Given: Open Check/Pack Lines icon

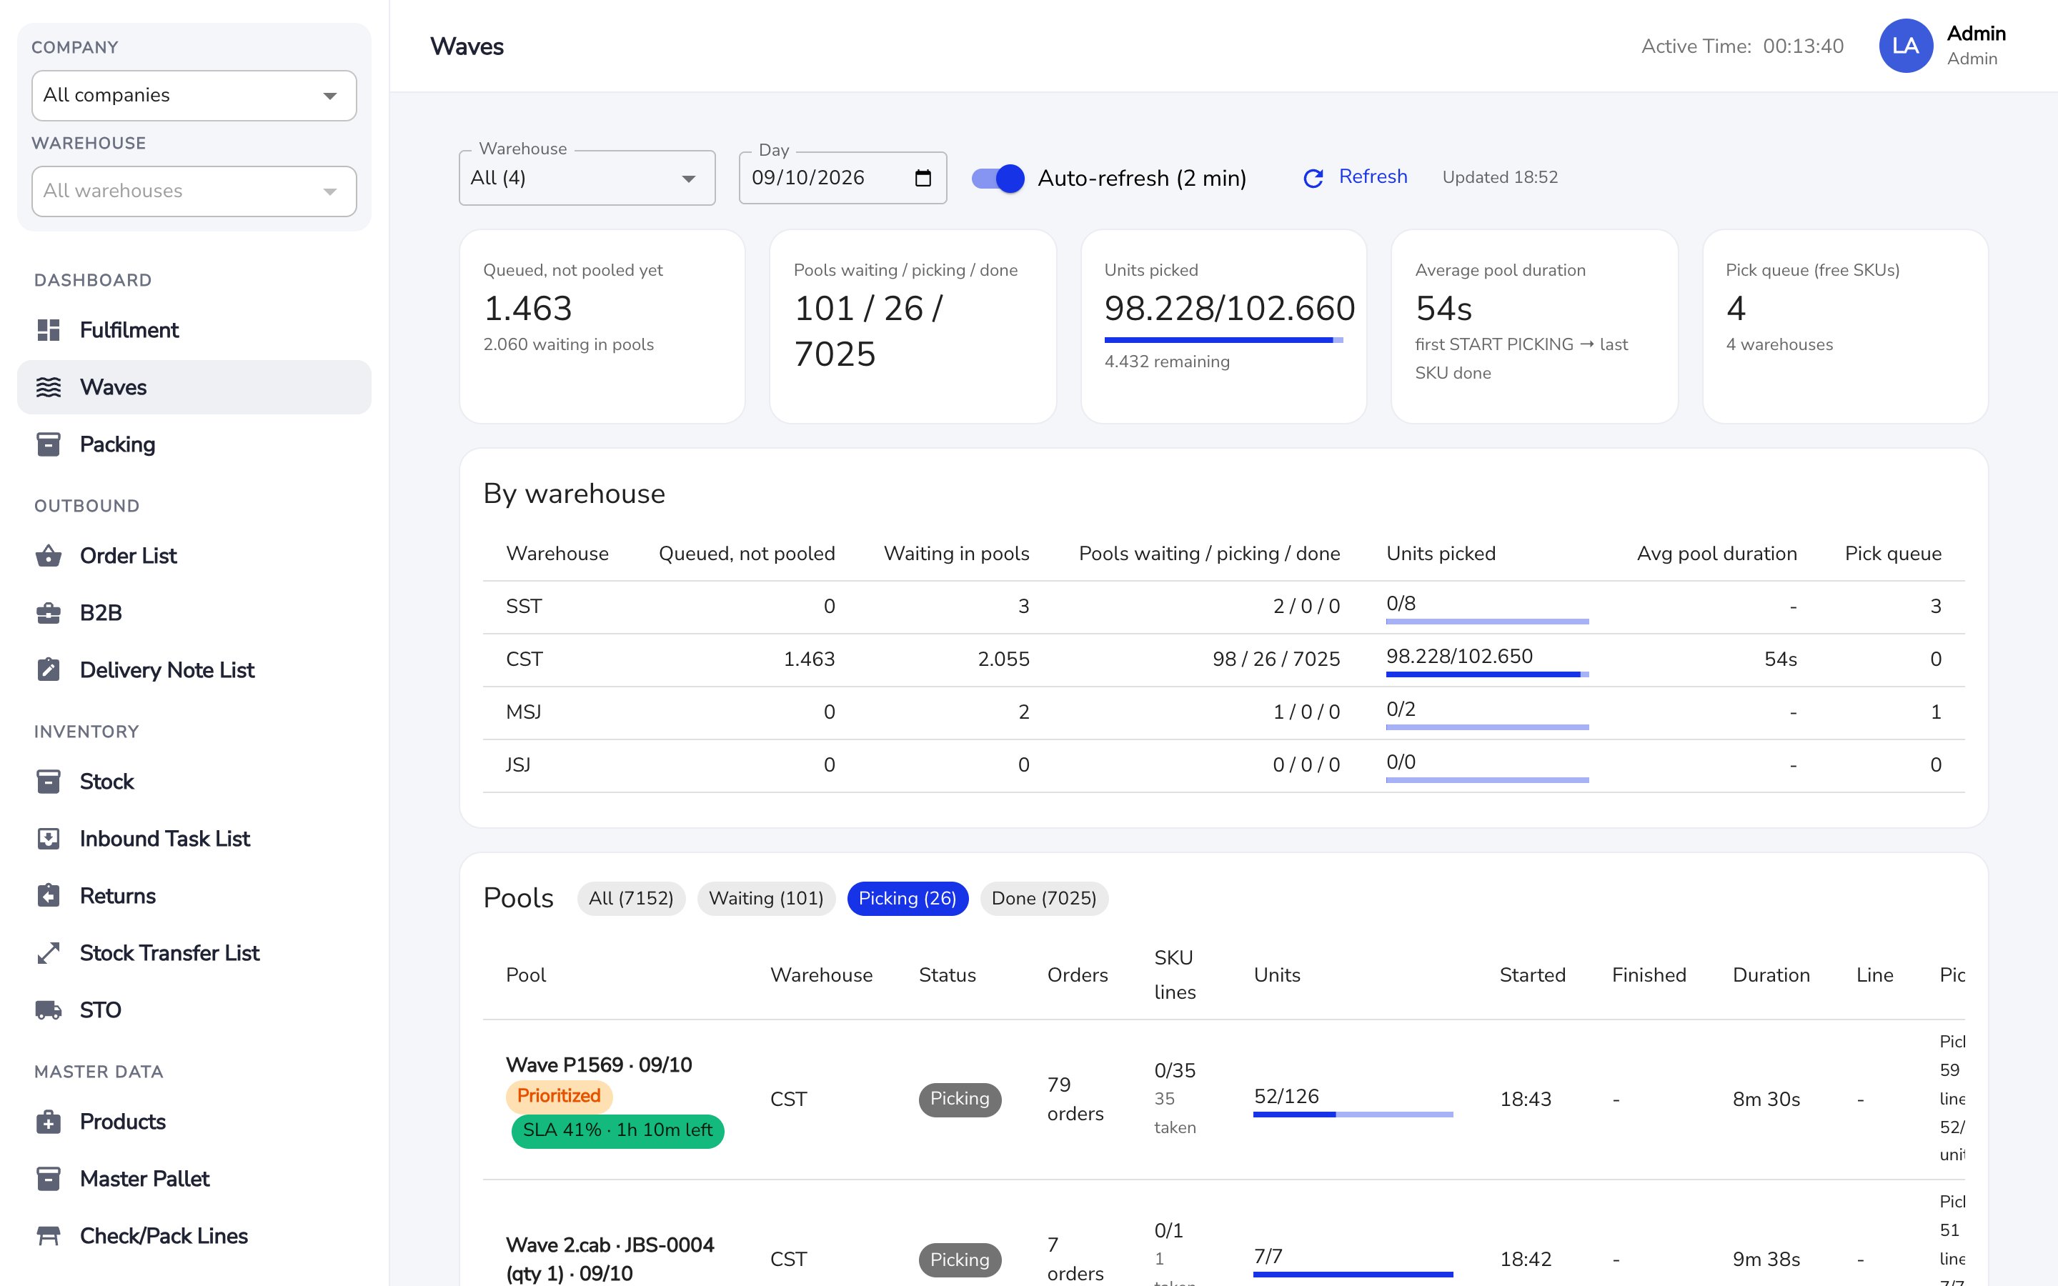Looking at the screenshot, I should click(49, 1235).
